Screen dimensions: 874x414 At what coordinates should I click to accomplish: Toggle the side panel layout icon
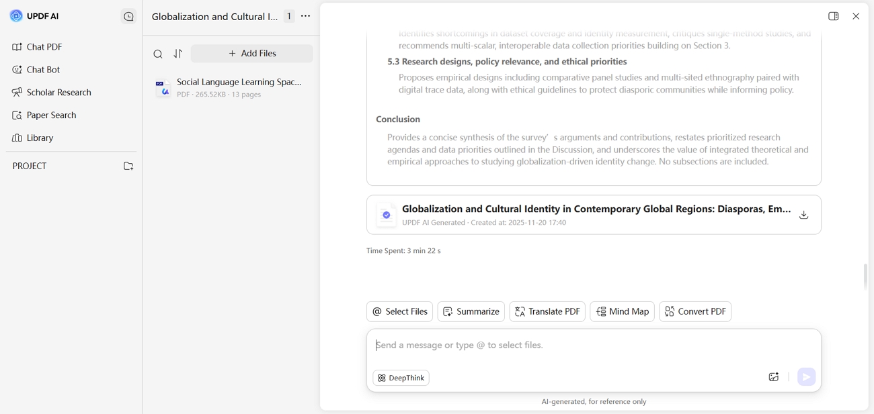coord(833,16)
